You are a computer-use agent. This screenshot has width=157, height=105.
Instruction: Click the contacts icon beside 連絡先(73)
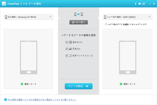[70, 42]
